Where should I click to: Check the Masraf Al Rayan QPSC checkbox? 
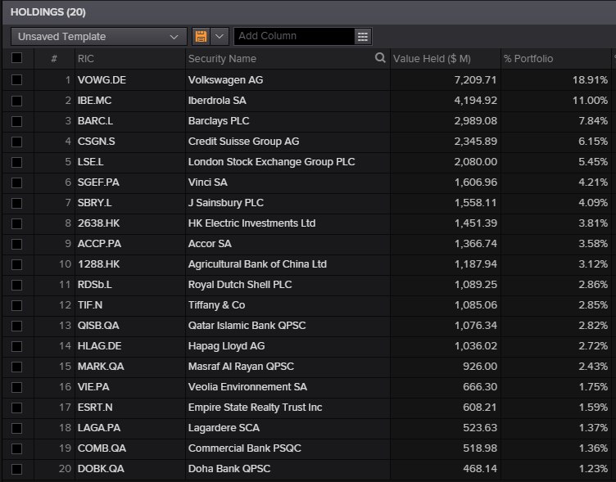click(x=16, y=367)
